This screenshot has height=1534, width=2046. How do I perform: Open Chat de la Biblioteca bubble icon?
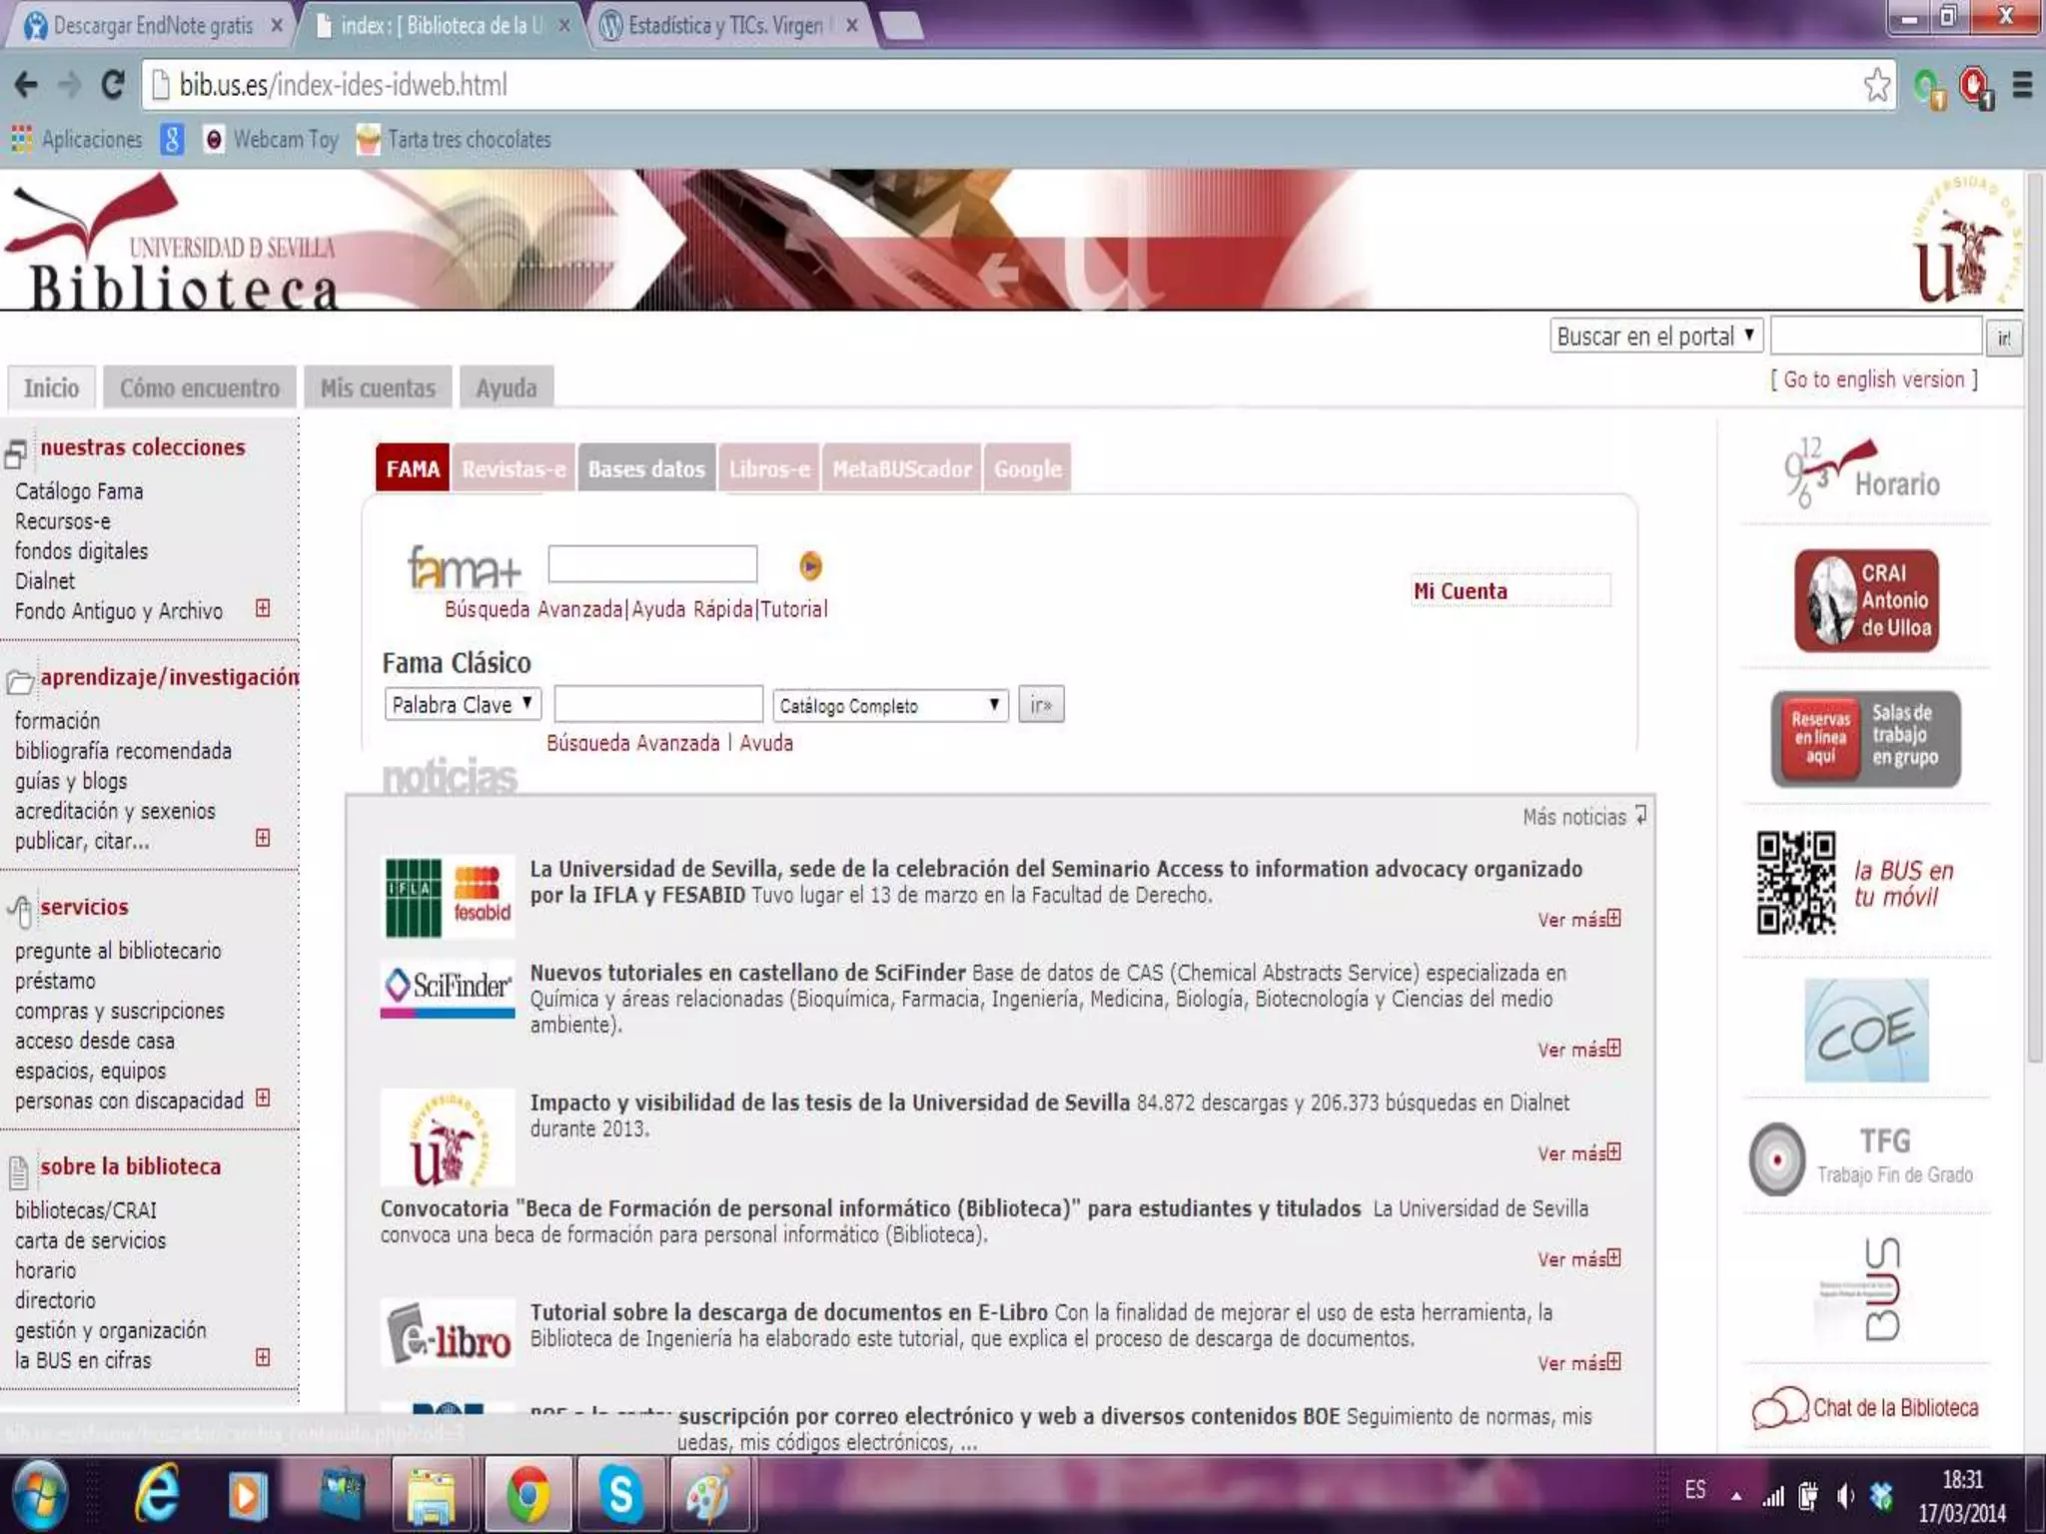(x=1779, y=1408)
